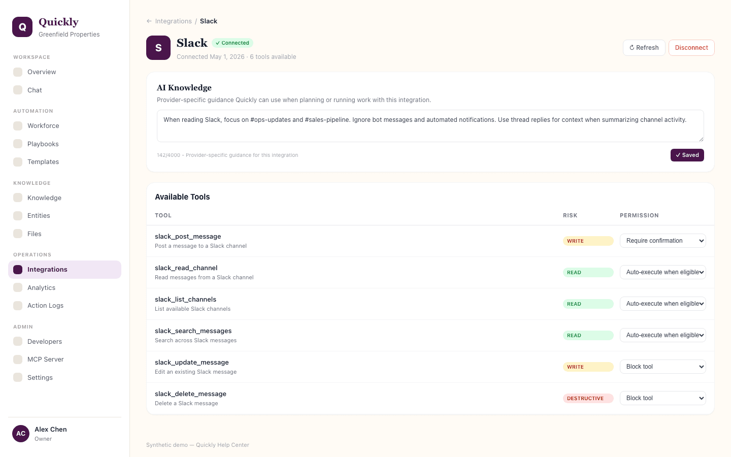Screen dimensions: 731x457
Task: Open Analytics page
Action: click(64, 287)
